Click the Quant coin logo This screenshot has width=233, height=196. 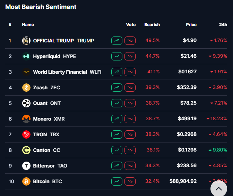click(x=26, y=103)
